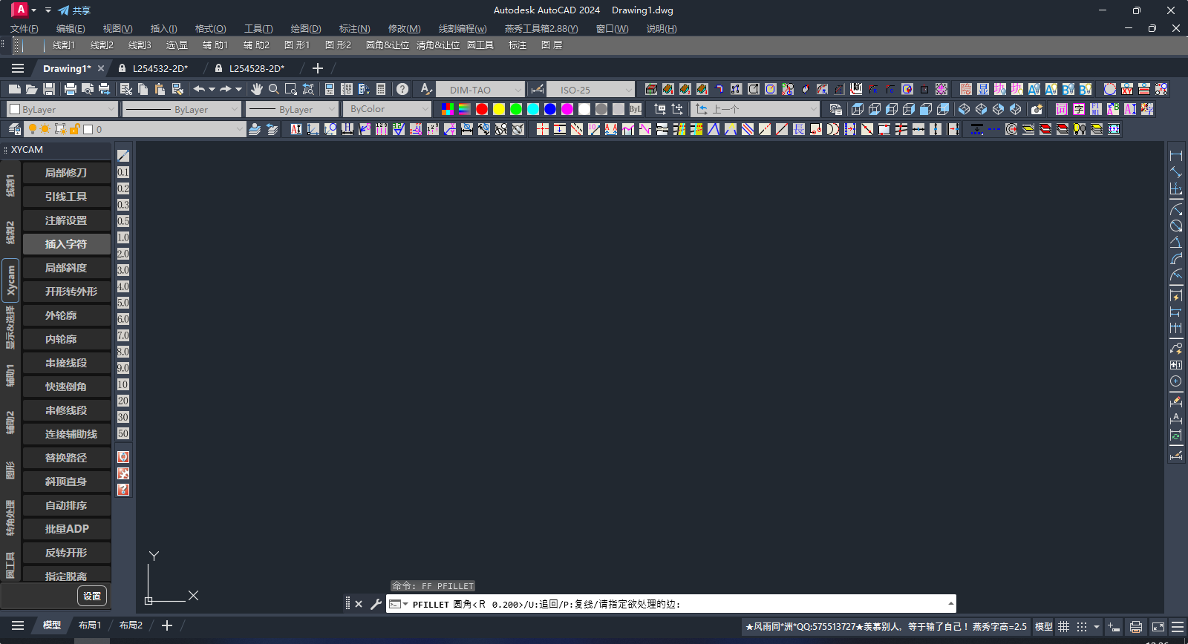The image size is (1188, 644).
Task: Open the 文件(F) menu
Action: click(x=25, y=29)
